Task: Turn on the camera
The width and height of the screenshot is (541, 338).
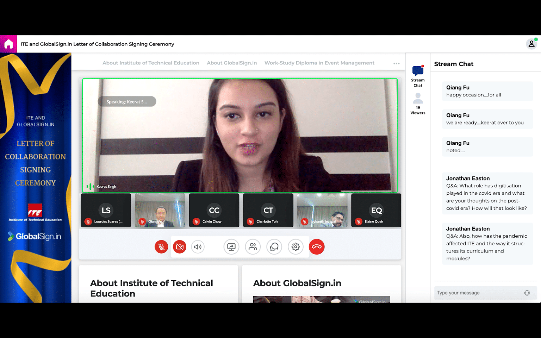Action: [x=180, y=247]
